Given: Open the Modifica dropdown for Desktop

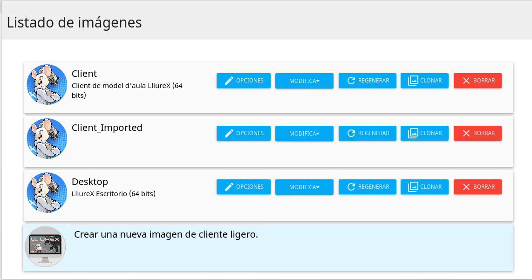Looking at the screenshot, I should (x=304, y=187).
